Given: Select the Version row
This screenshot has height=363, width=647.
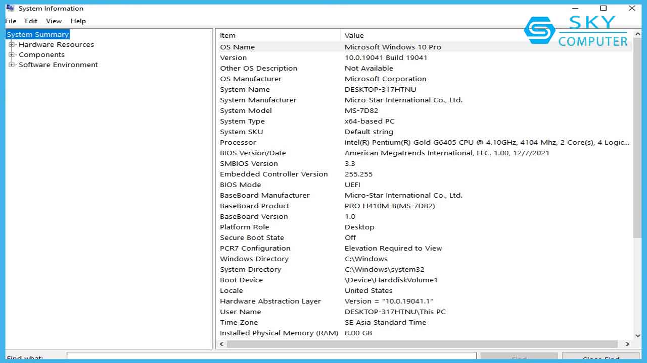Looking at the screenshot, I should pos(425,57).
